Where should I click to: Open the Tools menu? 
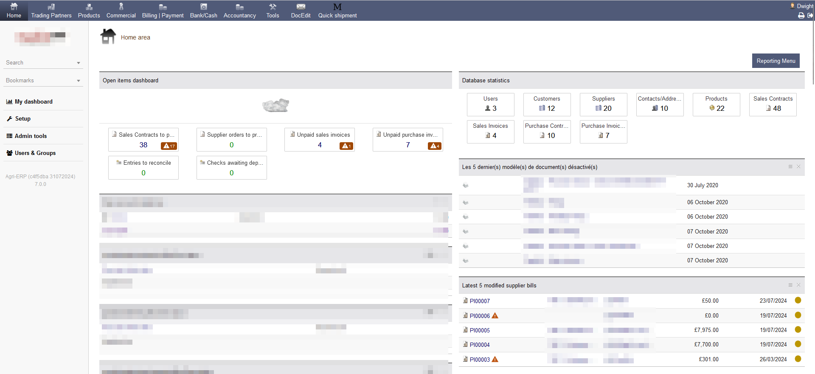(273, 10)
